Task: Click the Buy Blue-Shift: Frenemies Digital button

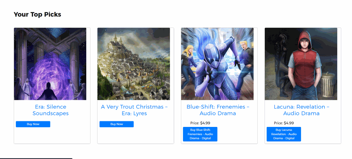Action: click(x=200, y=134)
